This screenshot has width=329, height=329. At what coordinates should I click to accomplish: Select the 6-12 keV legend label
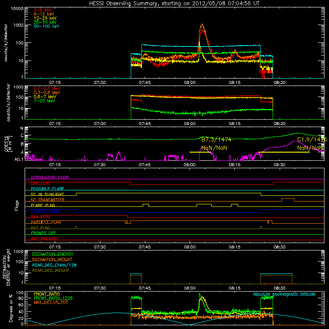coord(44,14)
